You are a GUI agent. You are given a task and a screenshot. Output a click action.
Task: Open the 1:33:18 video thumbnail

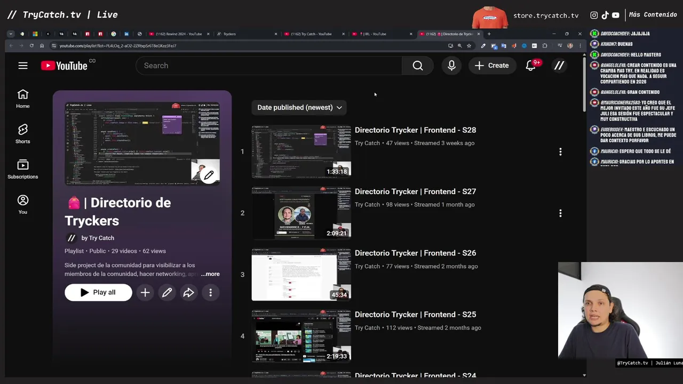pos(301,151)
